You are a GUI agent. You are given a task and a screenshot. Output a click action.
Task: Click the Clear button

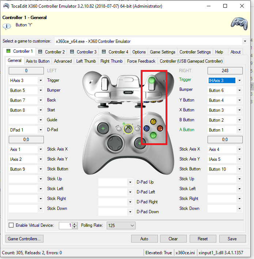point(173,239)
